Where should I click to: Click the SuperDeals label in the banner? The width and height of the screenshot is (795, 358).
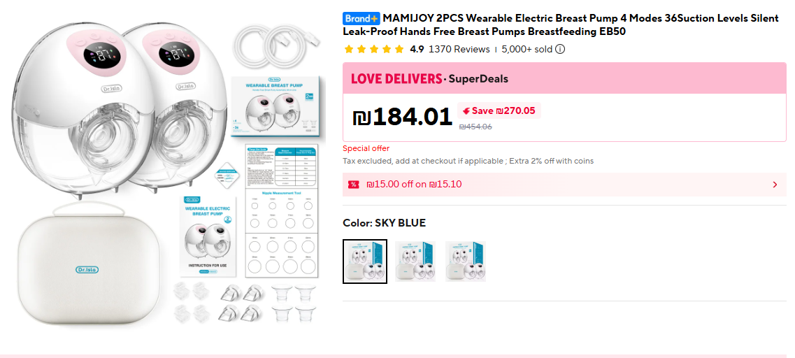[x=478, y=78]
